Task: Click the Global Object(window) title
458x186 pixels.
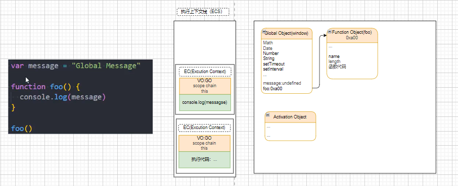Action: [x=287, y=33]
